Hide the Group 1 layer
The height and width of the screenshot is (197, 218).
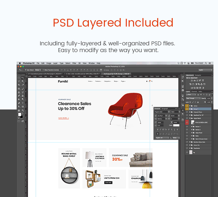(187, 109)
